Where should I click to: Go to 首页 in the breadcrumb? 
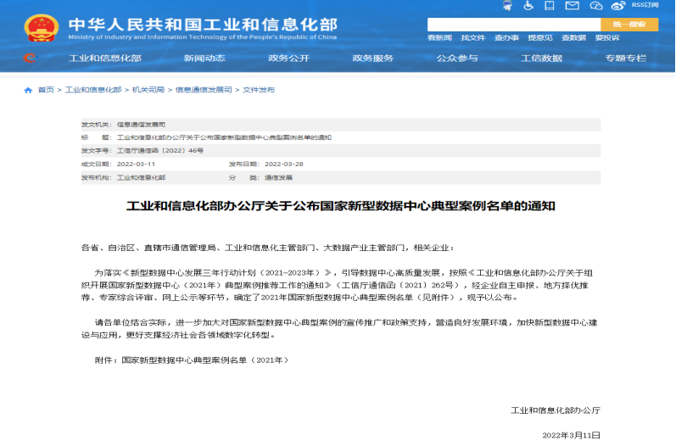point(46,90)
